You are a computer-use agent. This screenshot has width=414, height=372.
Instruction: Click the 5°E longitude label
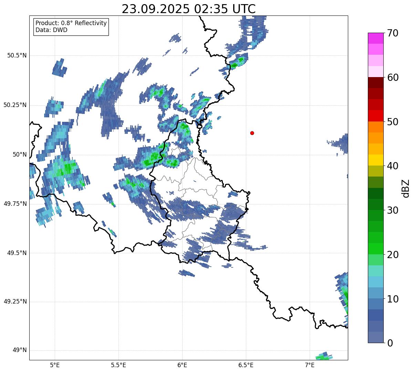[x=55, y=365]
